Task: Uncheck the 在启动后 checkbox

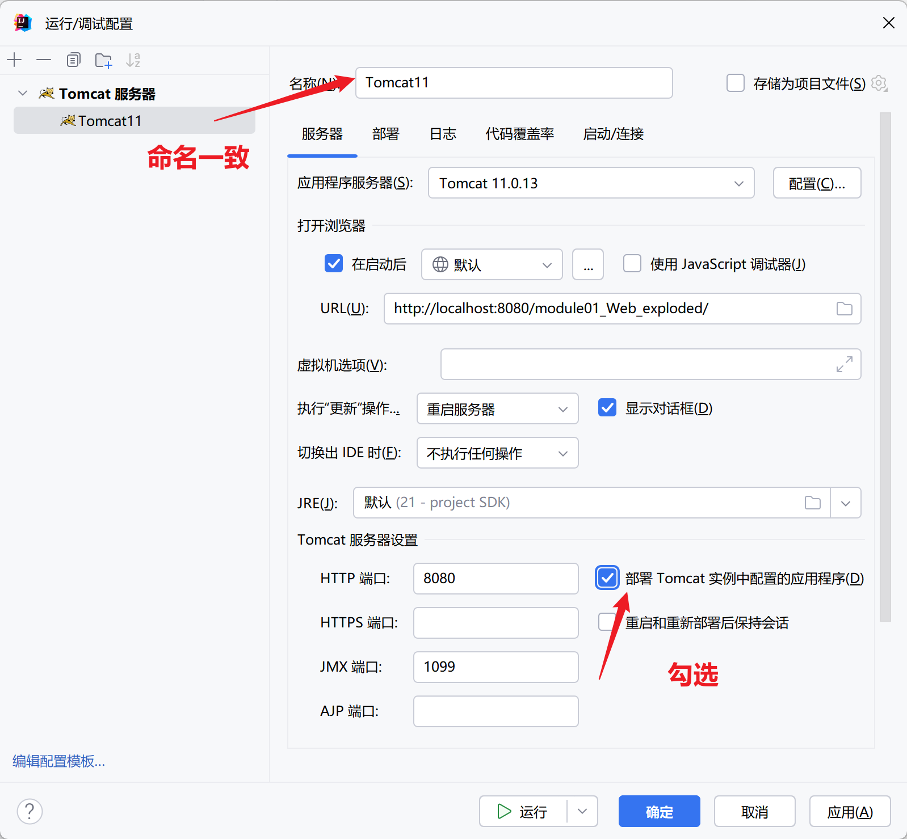Action: click(x=334, y=263)
